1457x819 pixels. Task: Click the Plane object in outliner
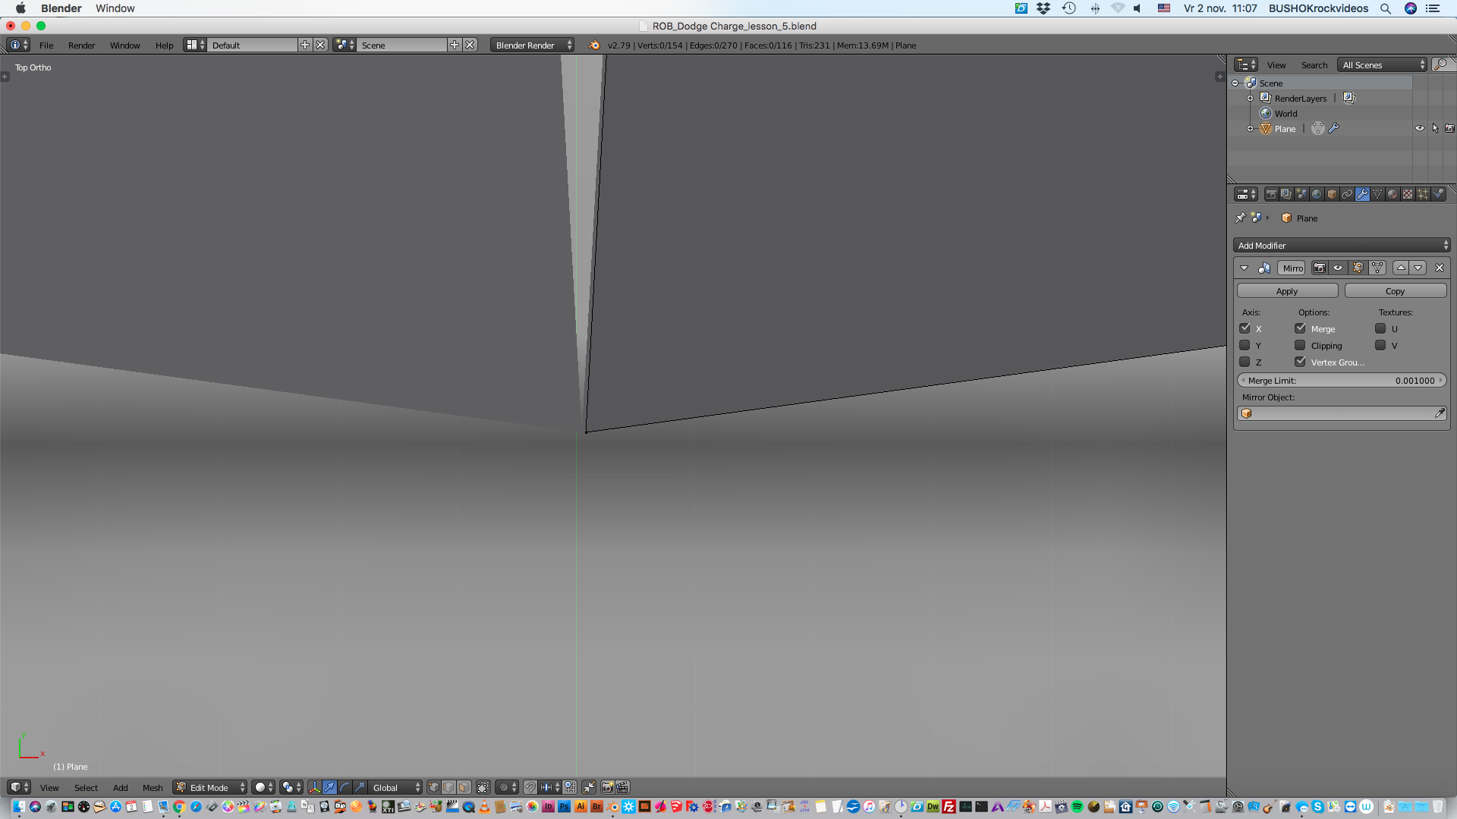[1284, 128]
